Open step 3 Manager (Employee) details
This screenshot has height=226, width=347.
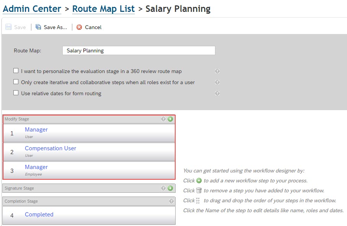pos(36,167)
